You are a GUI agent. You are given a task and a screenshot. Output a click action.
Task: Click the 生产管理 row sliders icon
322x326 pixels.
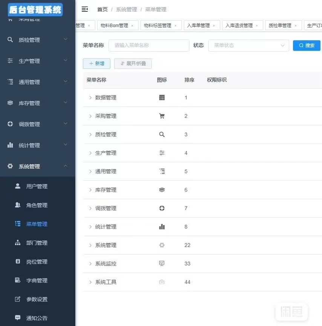click(162, 153)
